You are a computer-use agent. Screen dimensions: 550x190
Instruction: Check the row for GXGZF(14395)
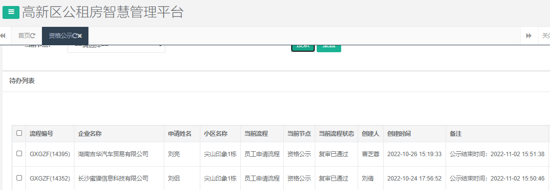pos(19,153)
